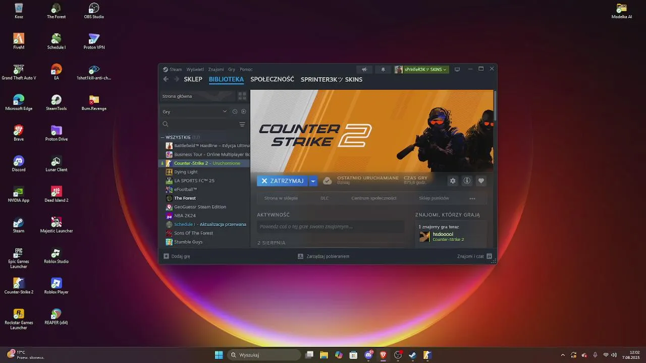Open Sklep punktów link

tap(434, 198)
